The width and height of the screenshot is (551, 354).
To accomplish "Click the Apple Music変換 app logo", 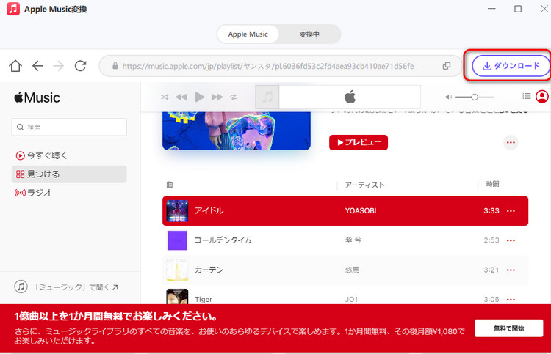I will coord(13,9).
